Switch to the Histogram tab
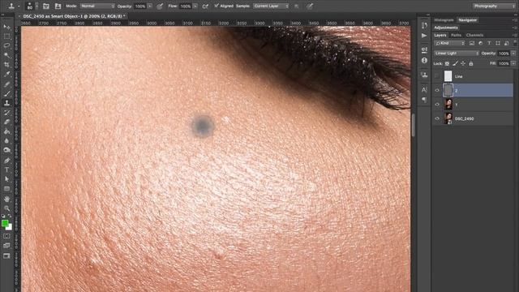 (x=444, y=19)
